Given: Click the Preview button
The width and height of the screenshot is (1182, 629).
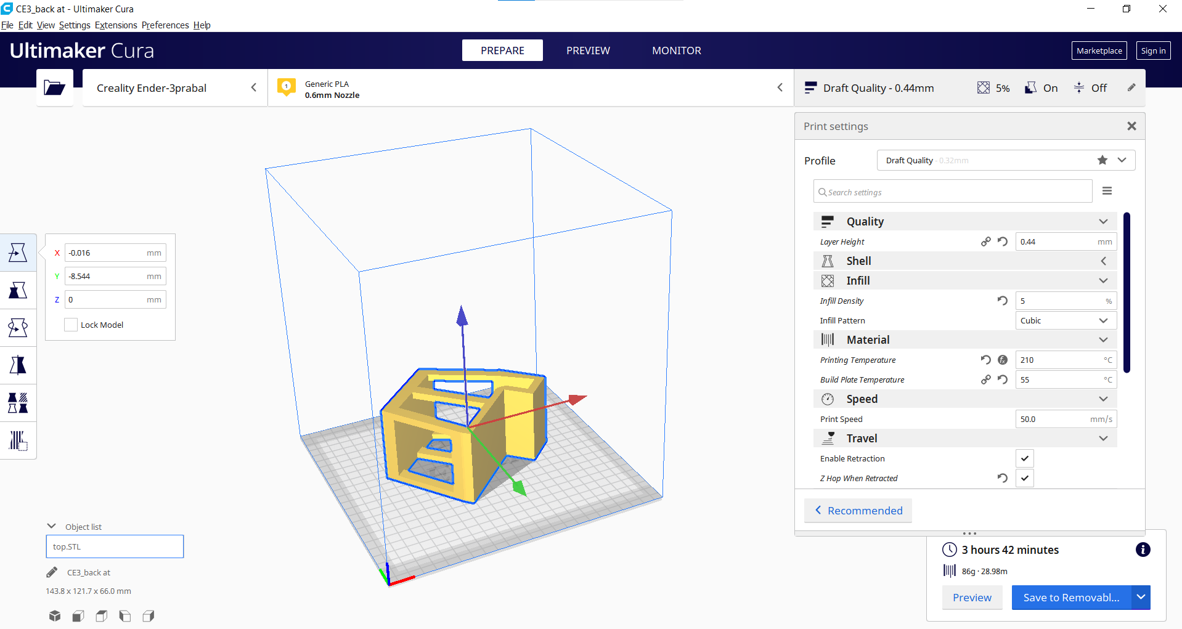Looking at the screenshot, I should (972, 598).
